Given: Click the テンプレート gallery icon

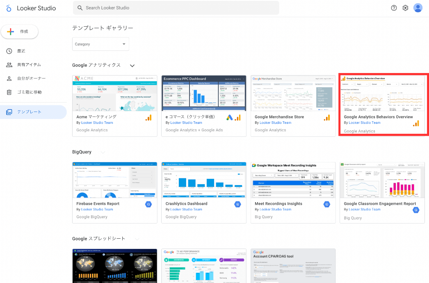Looking at the screenshot, I should pyautogui.click(x=9, y=112).
